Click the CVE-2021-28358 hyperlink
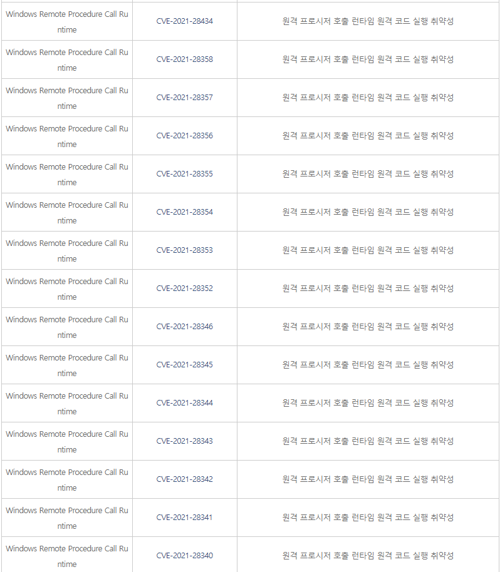This screenshot has height=572, width=500. click(x=184, y=59)
